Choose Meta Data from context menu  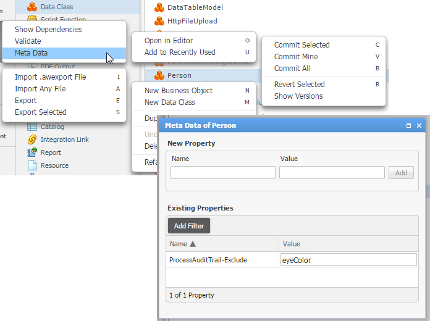[31, 53]
